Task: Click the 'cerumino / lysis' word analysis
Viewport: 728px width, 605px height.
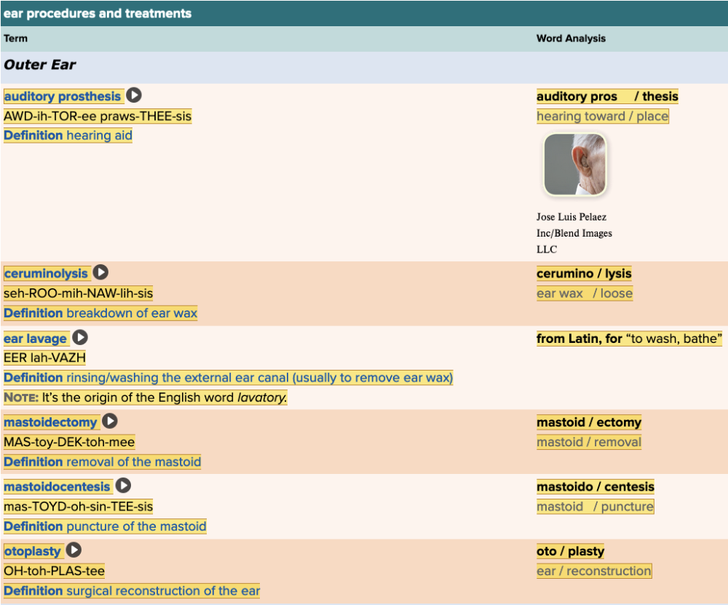Action: pyautogui.click(x=584, y=274)
